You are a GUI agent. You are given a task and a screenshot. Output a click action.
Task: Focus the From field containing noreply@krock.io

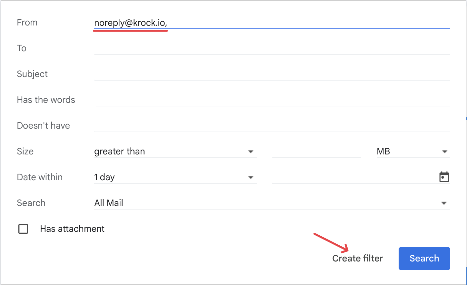tap(272, 23)
